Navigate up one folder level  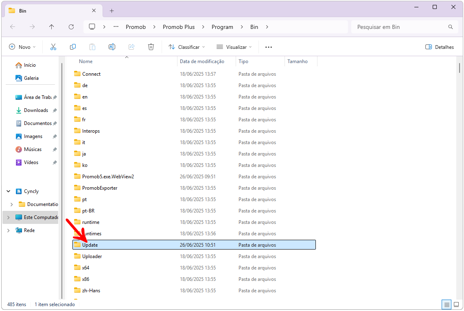(52, 27)
